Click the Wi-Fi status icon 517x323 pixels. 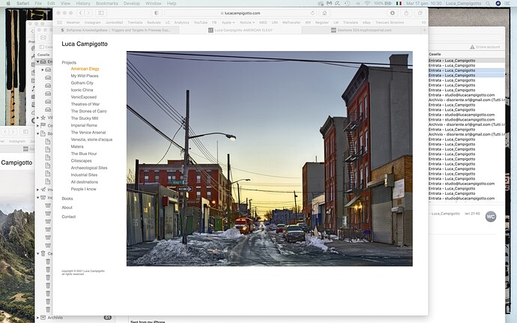coord(367,3)
